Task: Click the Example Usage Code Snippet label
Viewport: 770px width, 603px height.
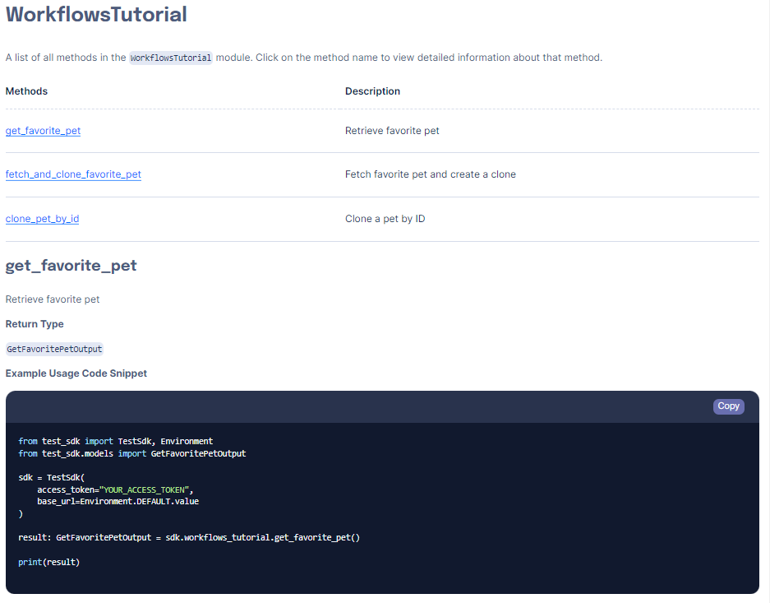Action: point(76,373)
